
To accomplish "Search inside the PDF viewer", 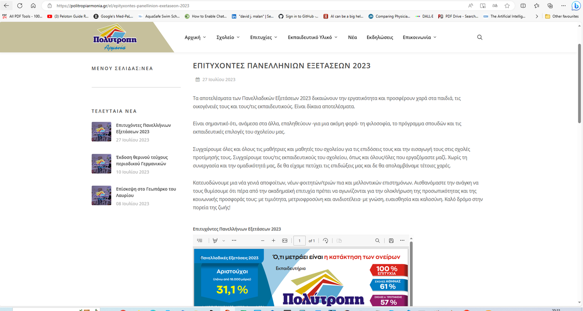I will pos(377,240).
